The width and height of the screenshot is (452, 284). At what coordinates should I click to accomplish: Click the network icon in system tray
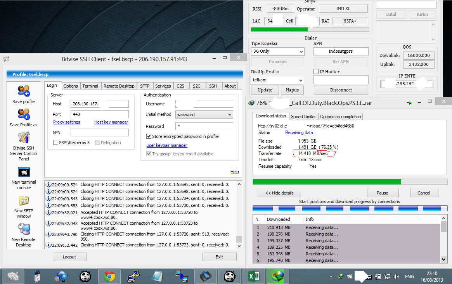(387, 277)
